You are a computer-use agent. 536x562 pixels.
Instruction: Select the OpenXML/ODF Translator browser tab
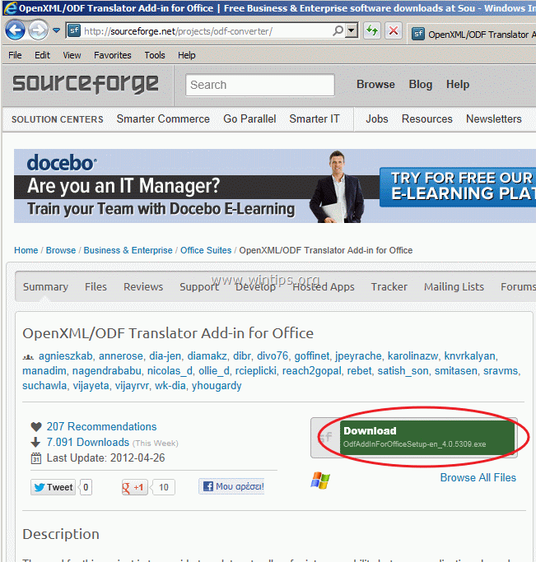pyautogui.click(x=473, y=35)
